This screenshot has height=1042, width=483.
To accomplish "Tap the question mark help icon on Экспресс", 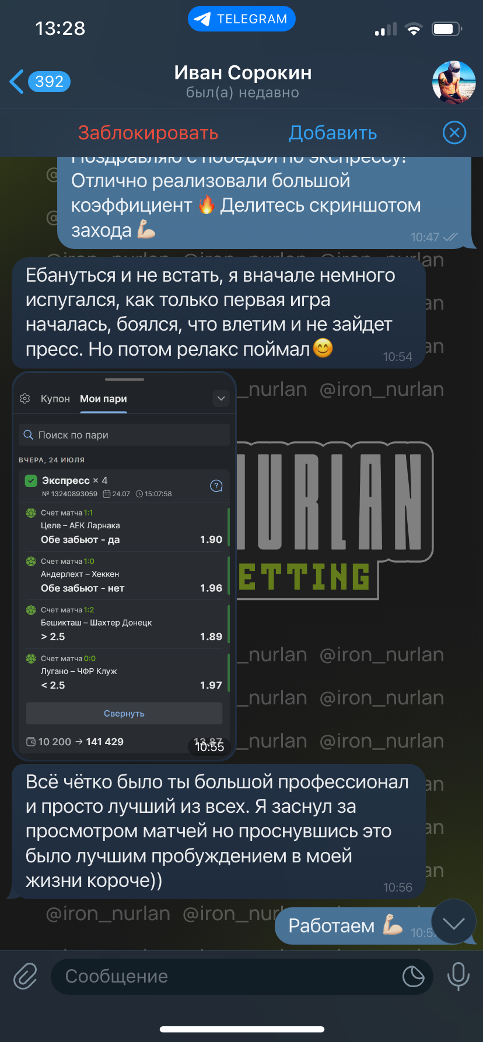I will click(x=216, y=486).
